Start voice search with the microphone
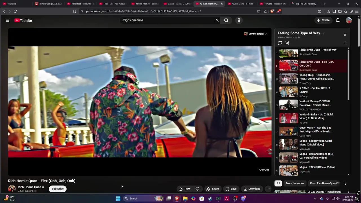This screenshot has width=361, height=203. point(239,20)
